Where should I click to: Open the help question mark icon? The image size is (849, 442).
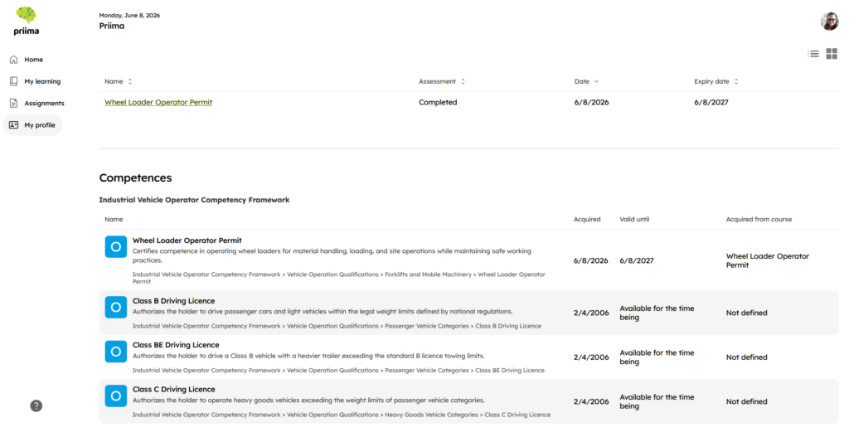[36, 406]
